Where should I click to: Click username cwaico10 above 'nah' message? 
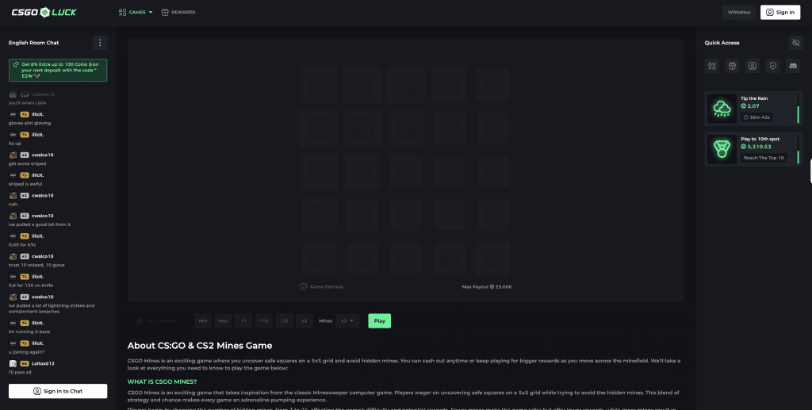[43, 195]
